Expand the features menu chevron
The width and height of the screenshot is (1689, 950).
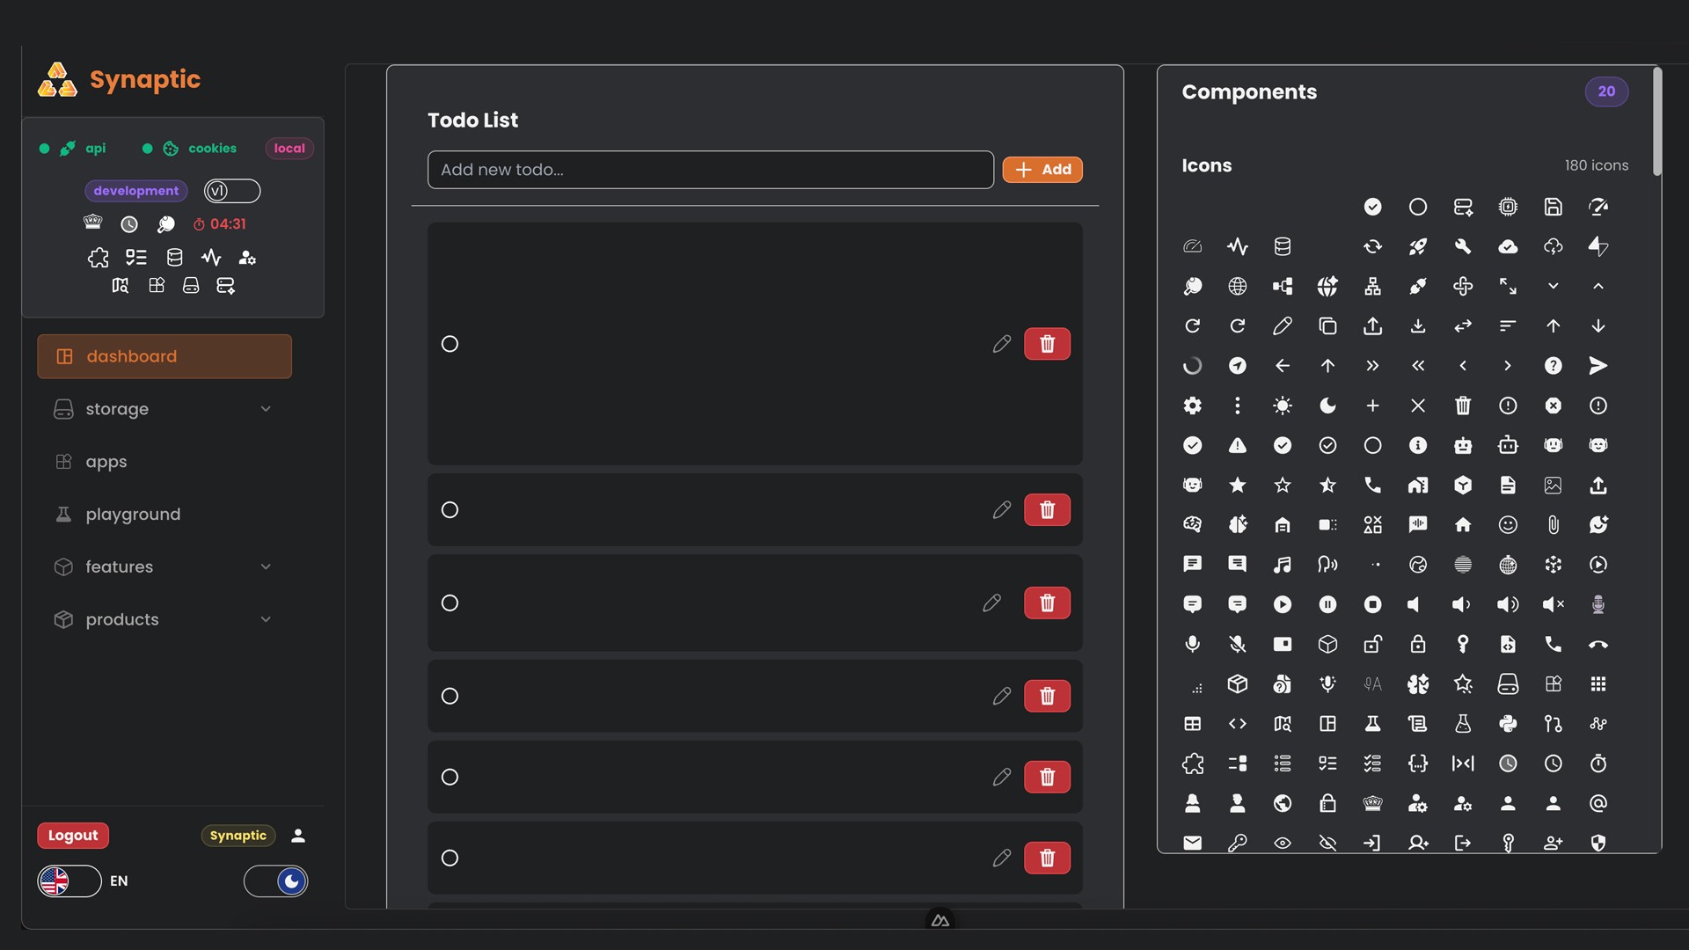pos(266,567)
